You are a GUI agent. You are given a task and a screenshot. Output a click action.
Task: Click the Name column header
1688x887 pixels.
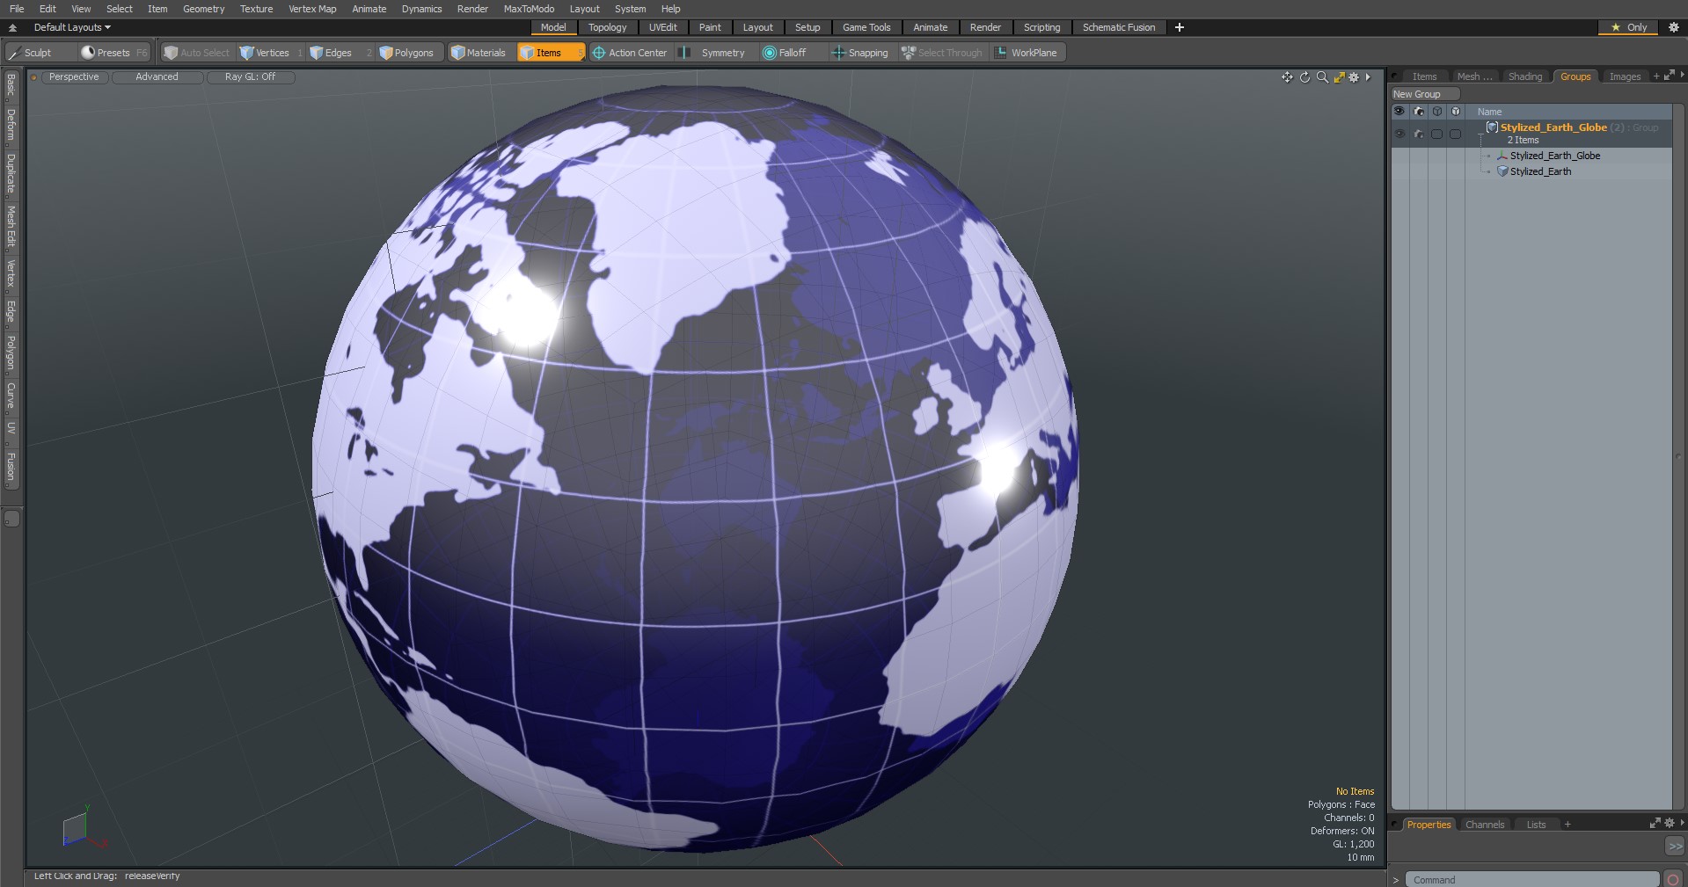(1489, 112)
